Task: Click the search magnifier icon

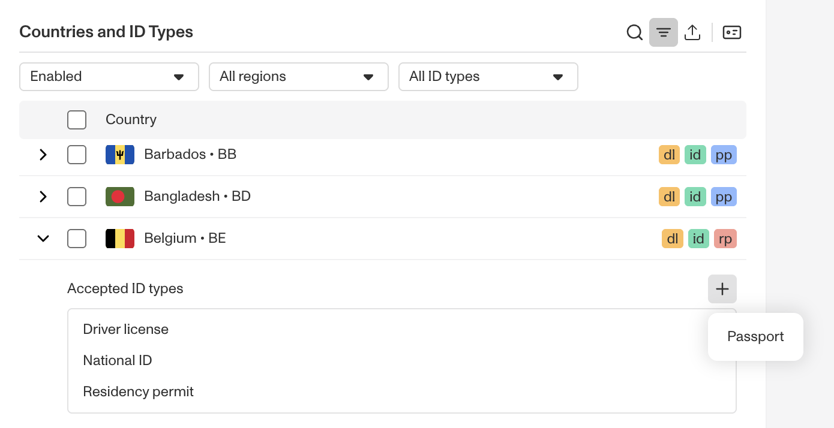Action: click(x=634, y=32)
